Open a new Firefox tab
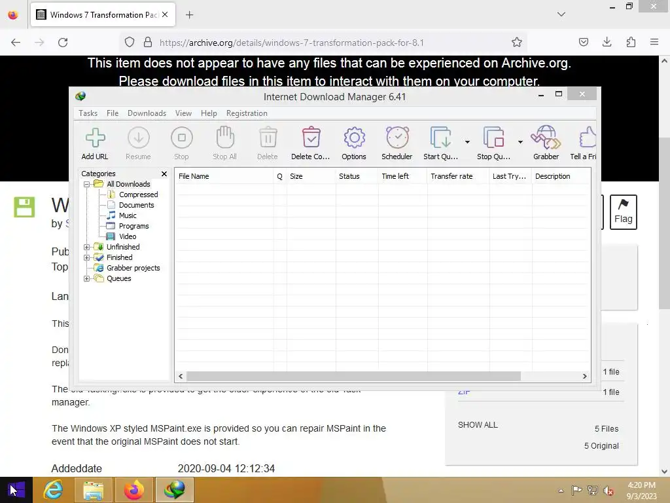 click(189, 15)
